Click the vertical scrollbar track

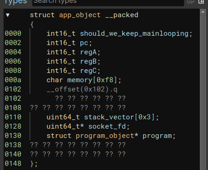click(x=203, y=93)
